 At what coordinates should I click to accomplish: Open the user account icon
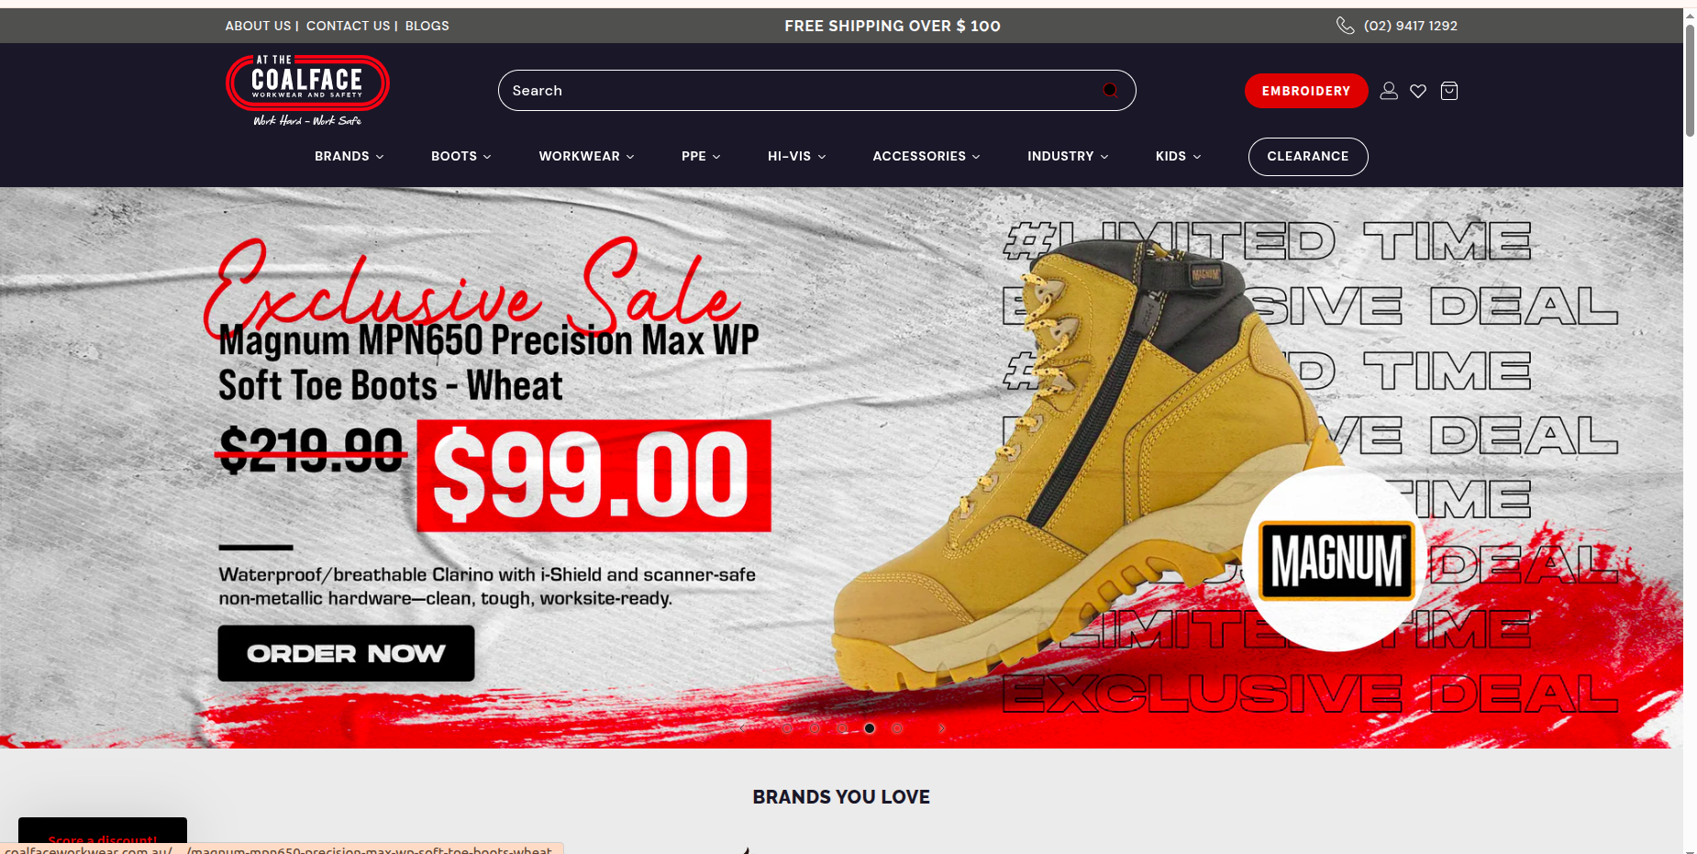[x=1389, y=91]
